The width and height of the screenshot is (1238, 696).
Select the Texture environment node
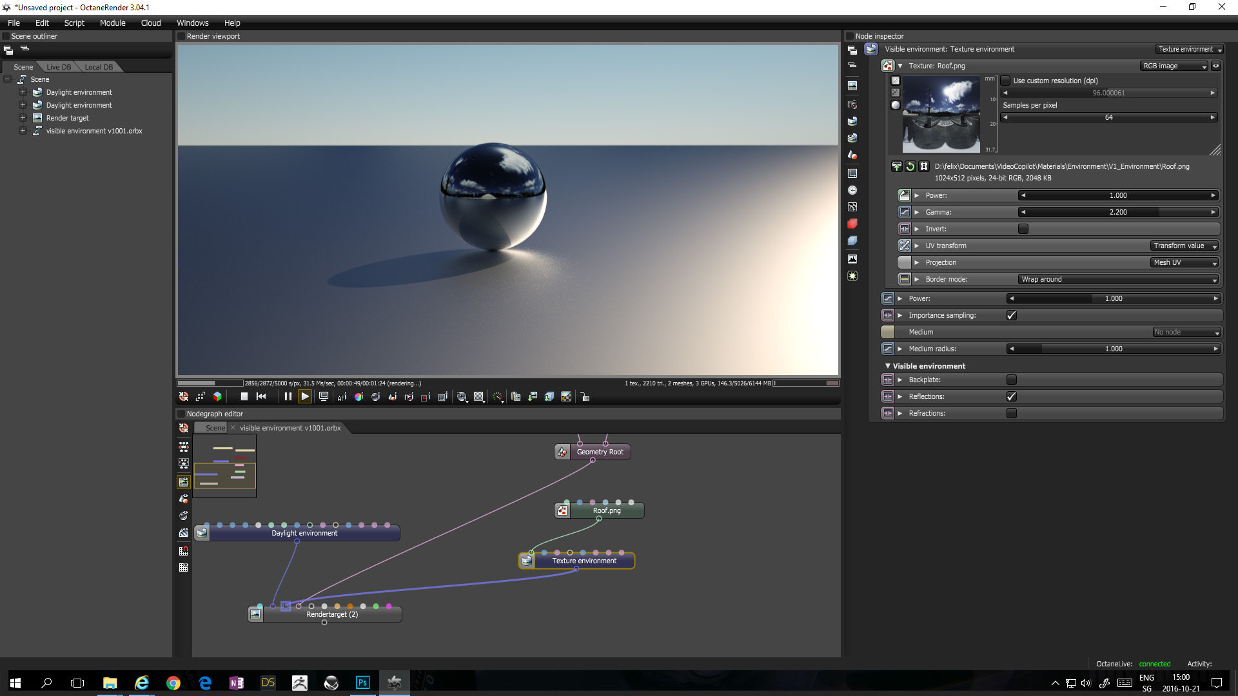(584, 561)
